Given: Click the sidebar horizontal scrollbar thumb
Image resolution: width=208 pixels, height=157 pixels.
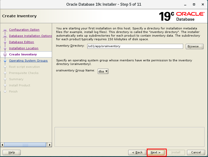Looking at the screenshot, I should 25,145.
